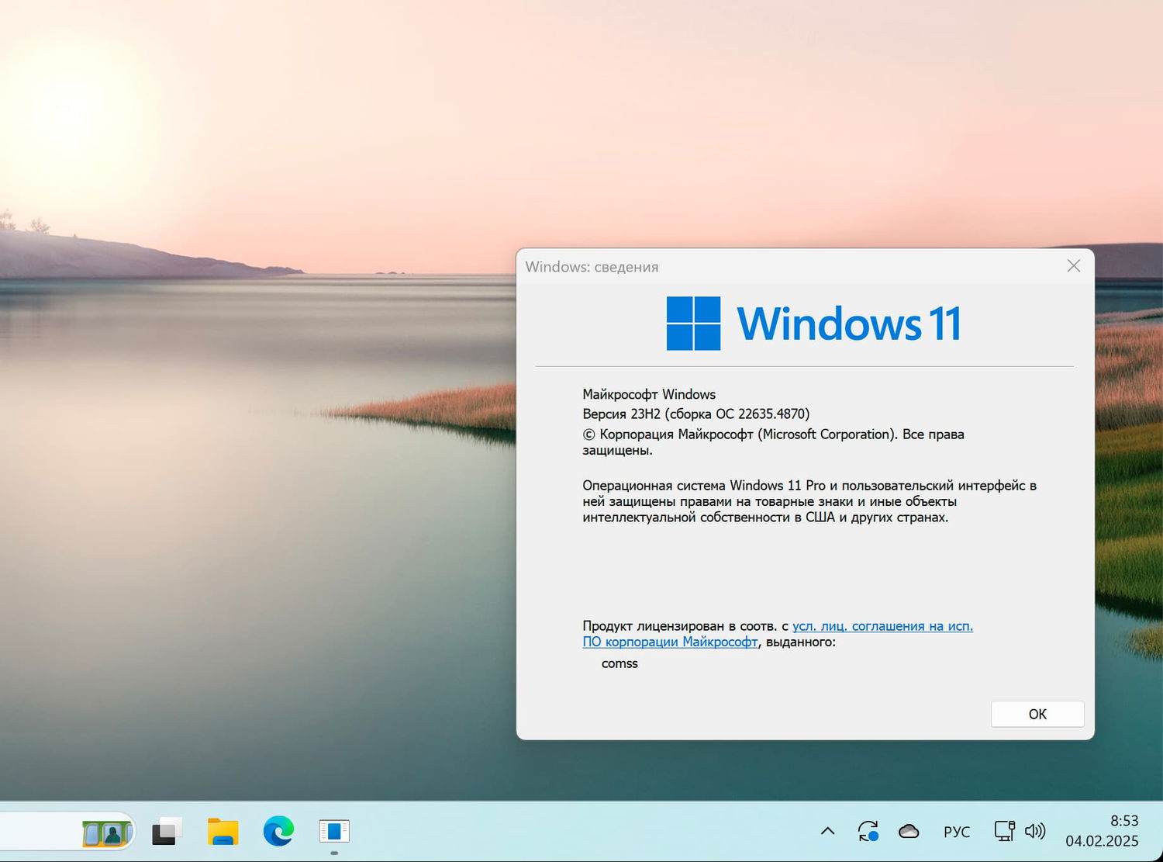Show hidden tray icons chevron
Screen dimensions: 1163x862
828,832
